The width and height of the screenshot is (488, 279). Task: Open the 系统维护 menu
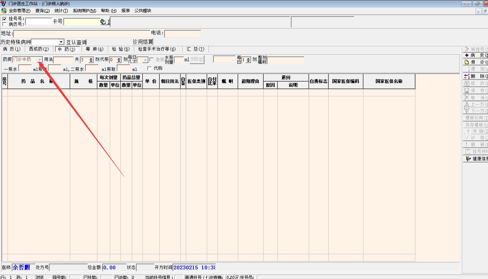[84, 11]
